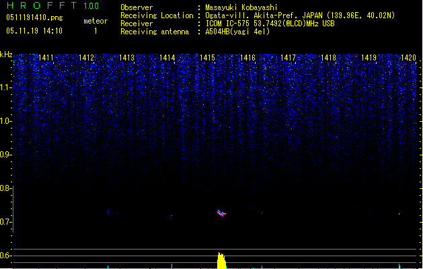
Task: Click receiver value ICOM IC-575 53.7492 MHz
Action: point(270,24)
